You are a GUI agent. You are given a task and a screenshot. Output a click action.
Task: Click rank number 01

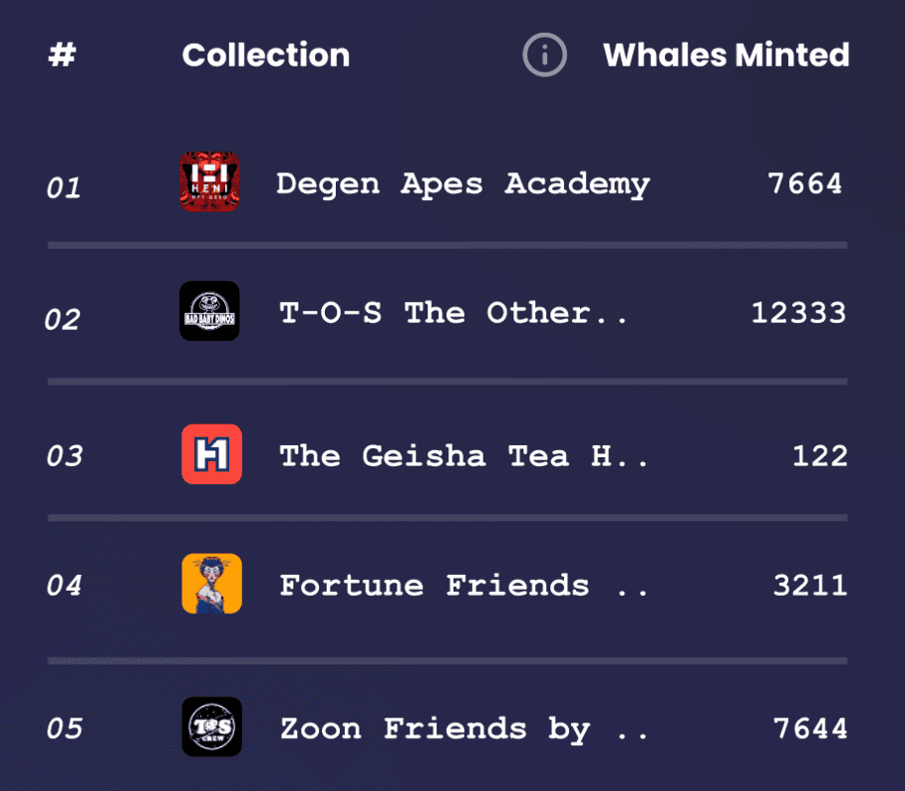[x=64, y=187]
